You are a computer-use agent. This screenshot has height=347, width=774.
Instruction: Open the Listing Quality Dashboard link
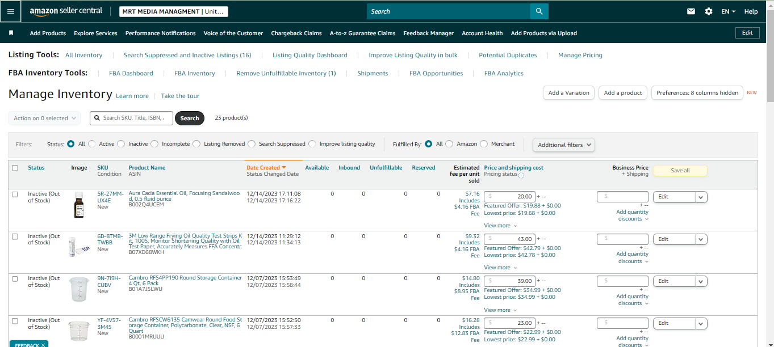tap(310, 55)
